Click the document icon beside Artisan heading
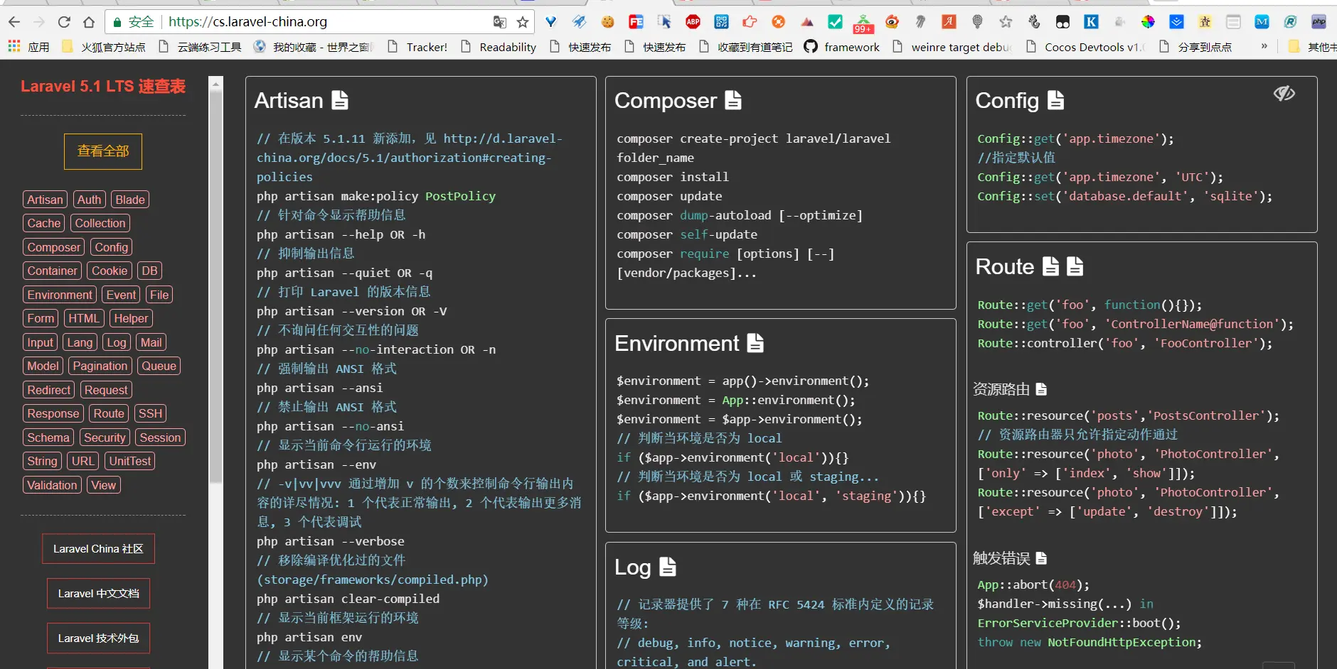This screenshot has height=669, width=1337. coord(341,100)
